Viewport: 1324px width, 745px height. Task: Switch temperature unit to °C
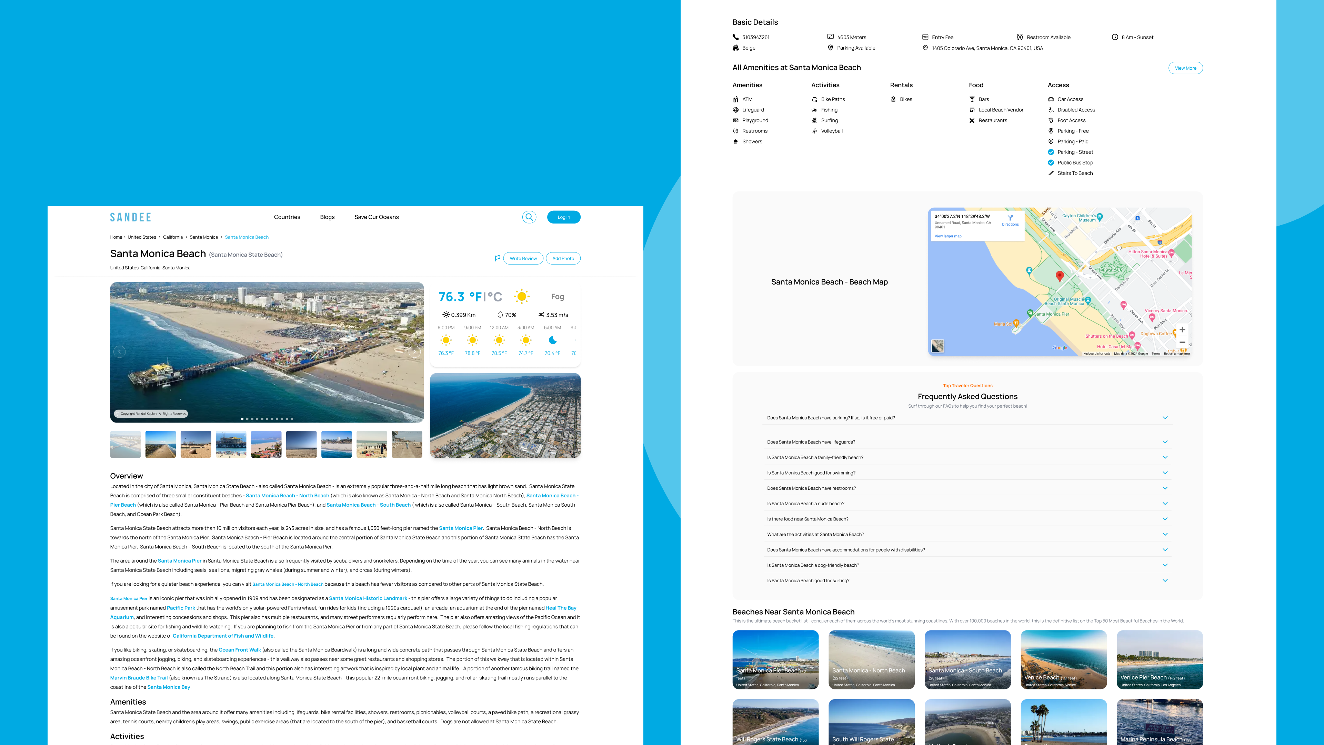pos(494,297)
